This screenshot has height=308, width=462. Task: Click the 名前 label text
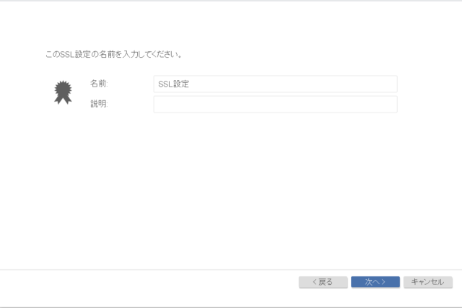point(99,84)
